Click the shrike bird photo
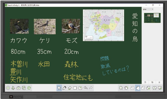The width and height of the screenshot is (167, 99). pos(71,26)
